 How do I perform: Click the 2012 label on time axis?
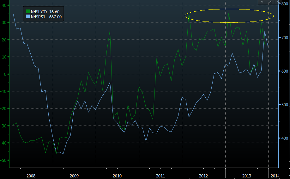pos(203,176)
